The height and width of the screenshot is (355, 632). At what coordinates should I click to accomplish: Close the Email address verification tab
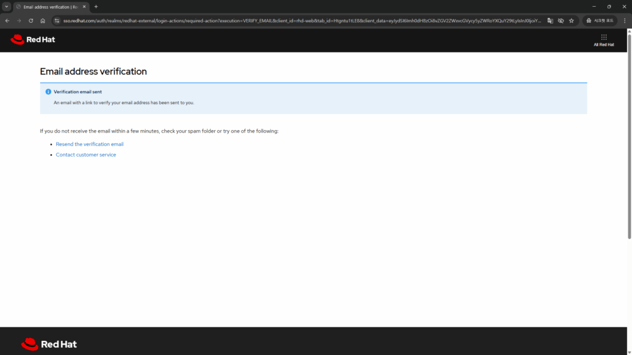(84, 7)
